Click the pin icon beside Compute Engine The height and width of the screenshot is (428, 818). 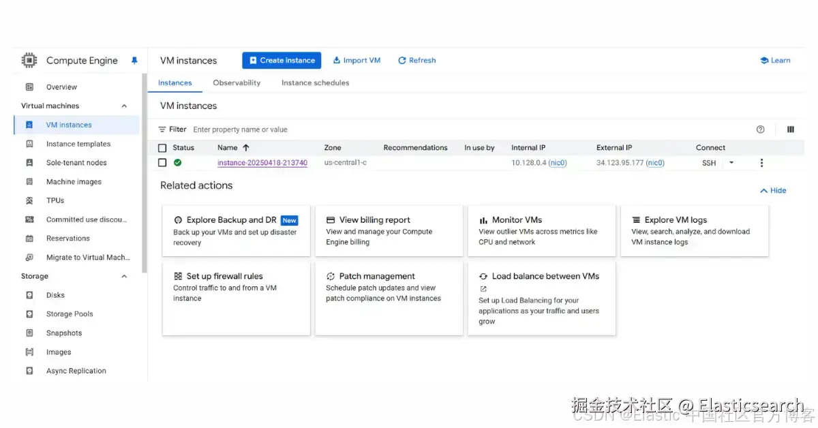click(134, 61)
